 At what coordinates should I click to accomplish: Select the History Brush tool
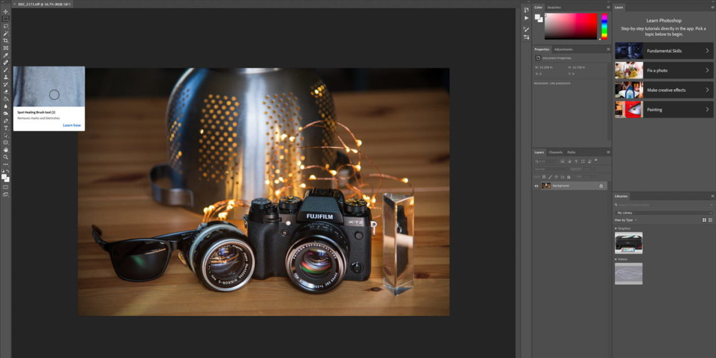(x=6, y=85)
